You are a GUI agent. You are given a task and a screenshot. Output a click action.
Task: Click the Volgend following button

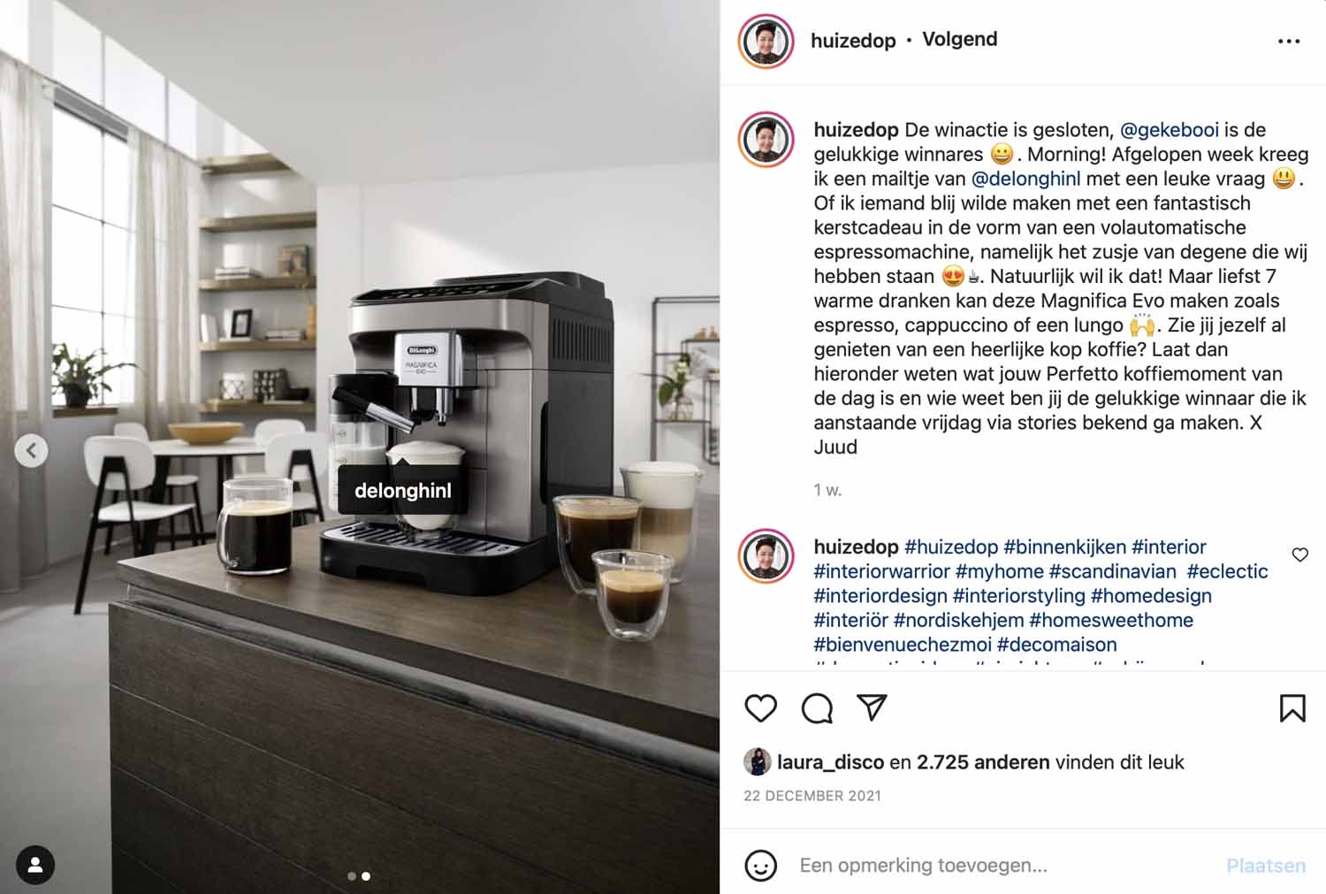point(959,39)
